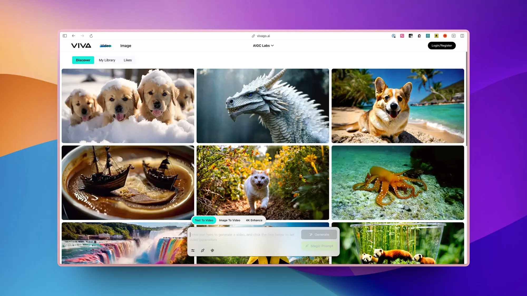This screenshot has width=527, height=296.
Task: Click the corgi on beach thumbnail
Action: point(398,106)
